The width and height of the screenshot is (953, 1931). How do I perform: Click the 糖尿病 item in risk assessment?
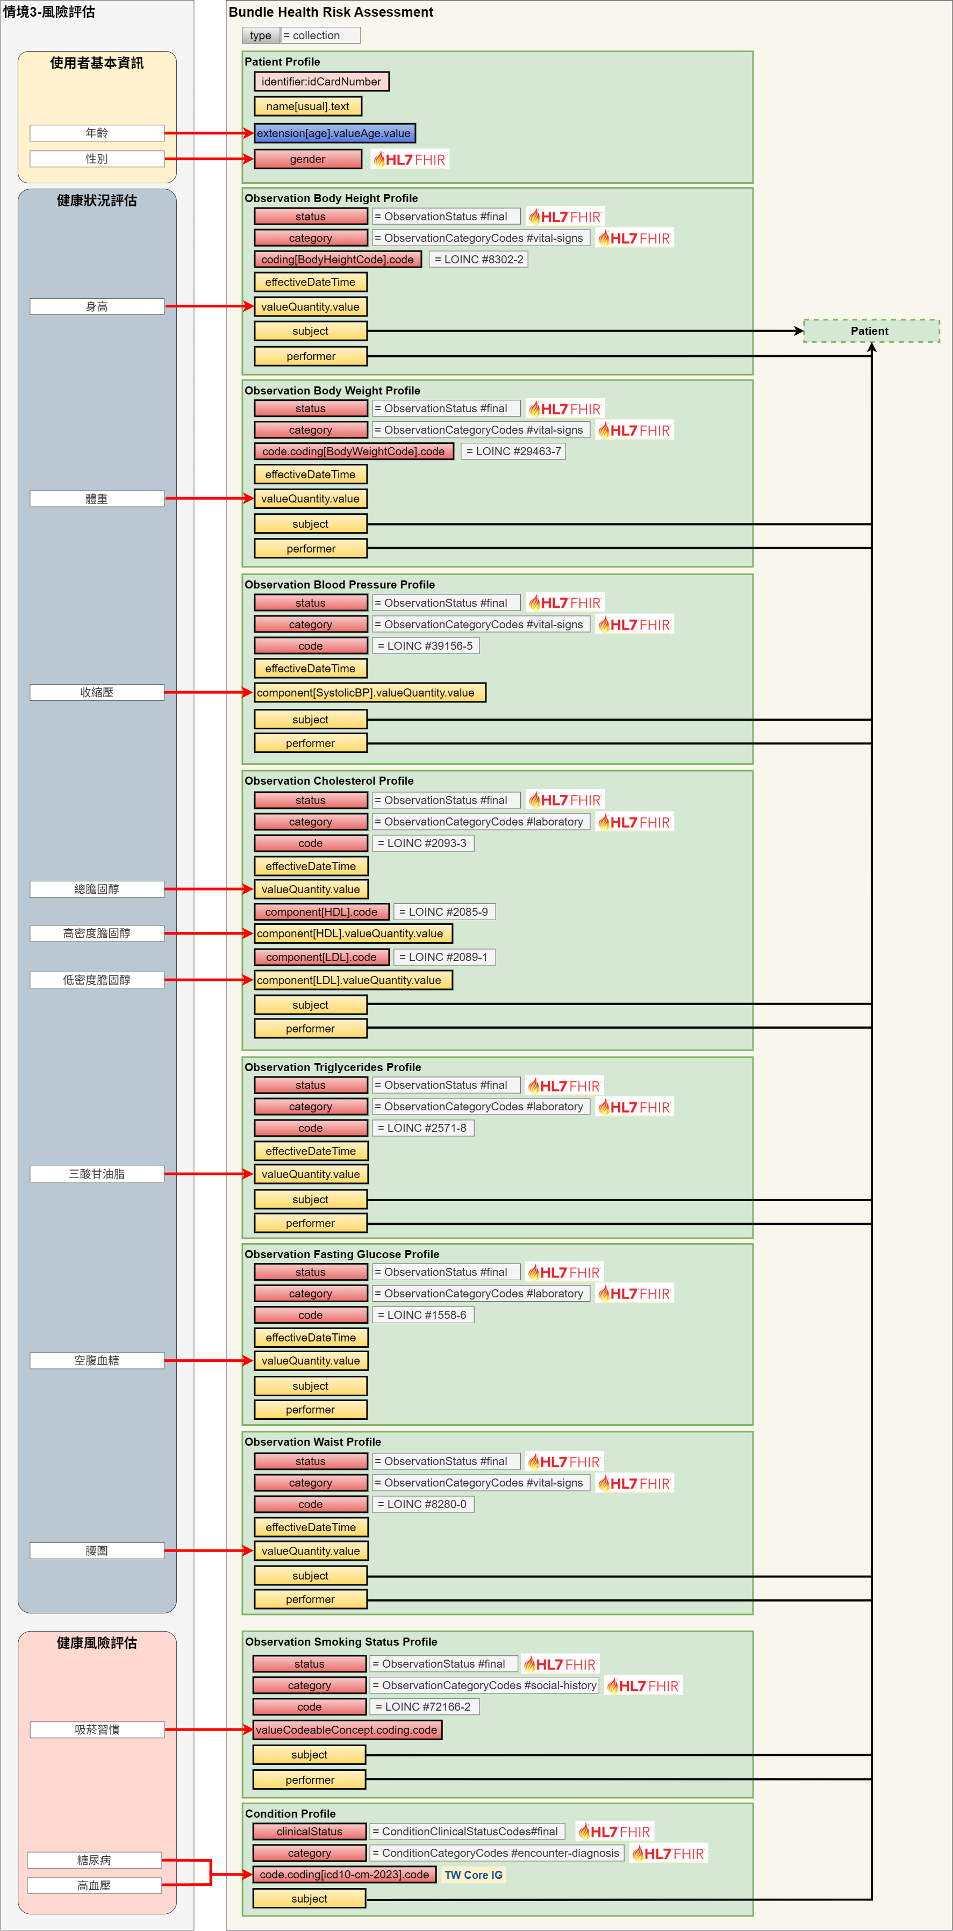point(95,1860)
